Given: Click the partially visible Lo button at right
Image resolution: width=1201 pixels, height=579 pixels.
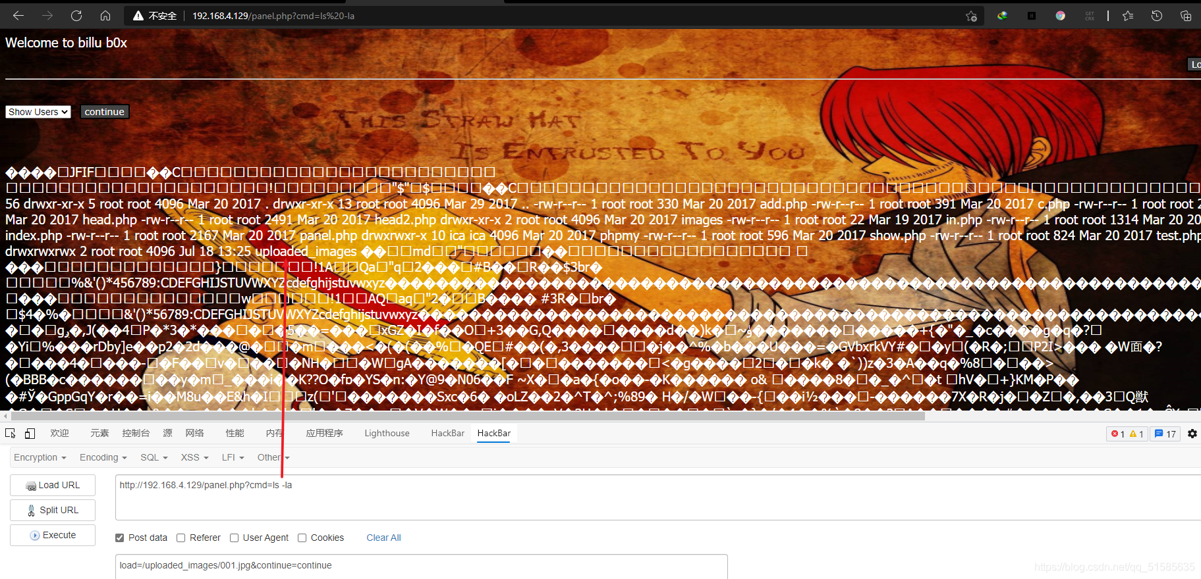Looking at the screenshot, I should [x=1194, y=64].
